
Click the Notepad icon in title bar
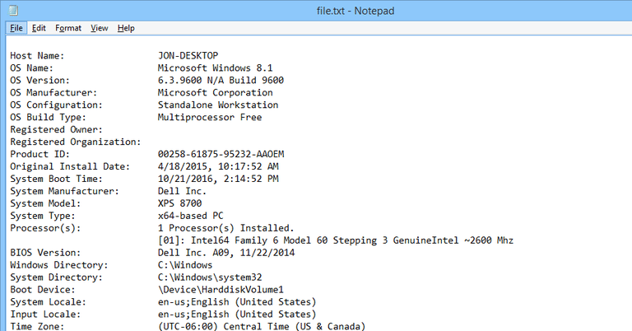pyautogui.click(x=13, y=11)
